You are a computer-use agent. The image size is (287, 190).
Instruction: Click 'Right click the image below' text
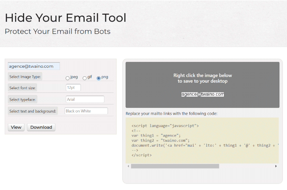[203, 75]
